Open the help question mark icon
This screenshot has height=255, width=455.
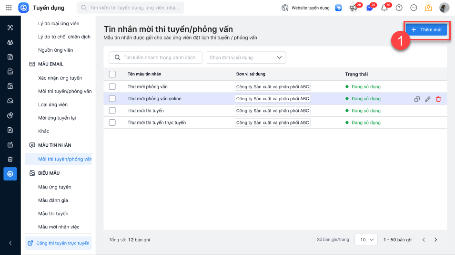pos(399,8)
